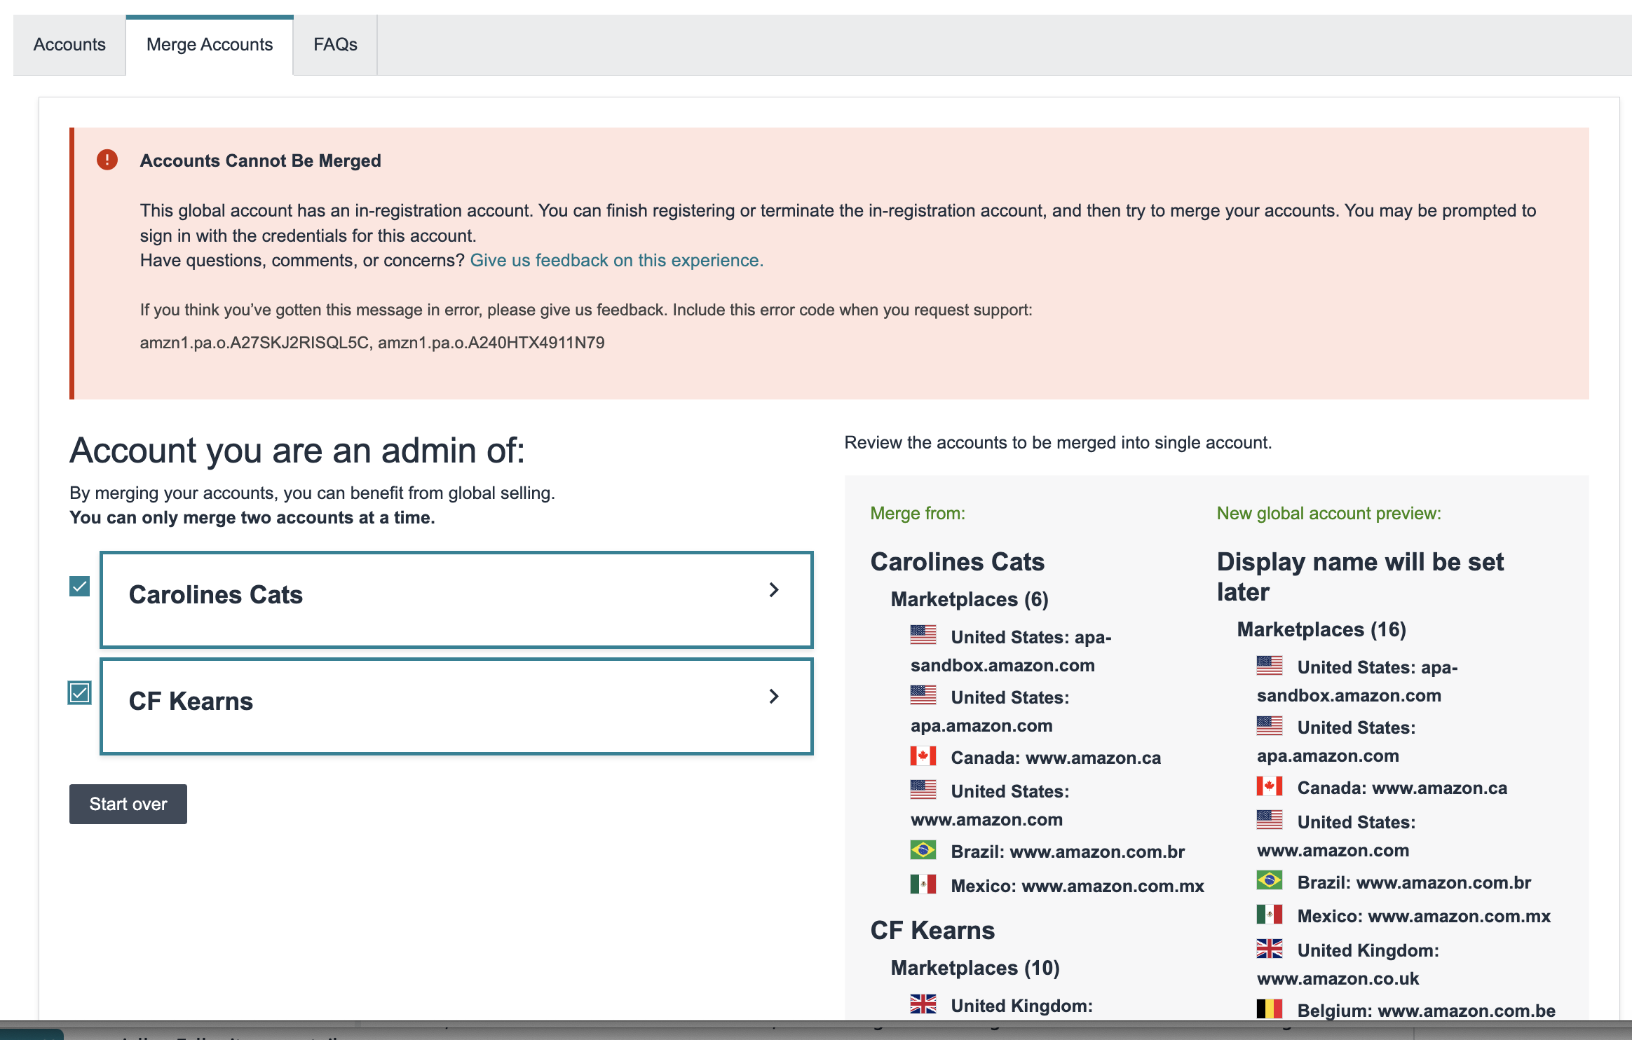This screenshot has height=1040, width=1632.
Task: Click 'You can only merge two accounts' note
Action: 252,518
